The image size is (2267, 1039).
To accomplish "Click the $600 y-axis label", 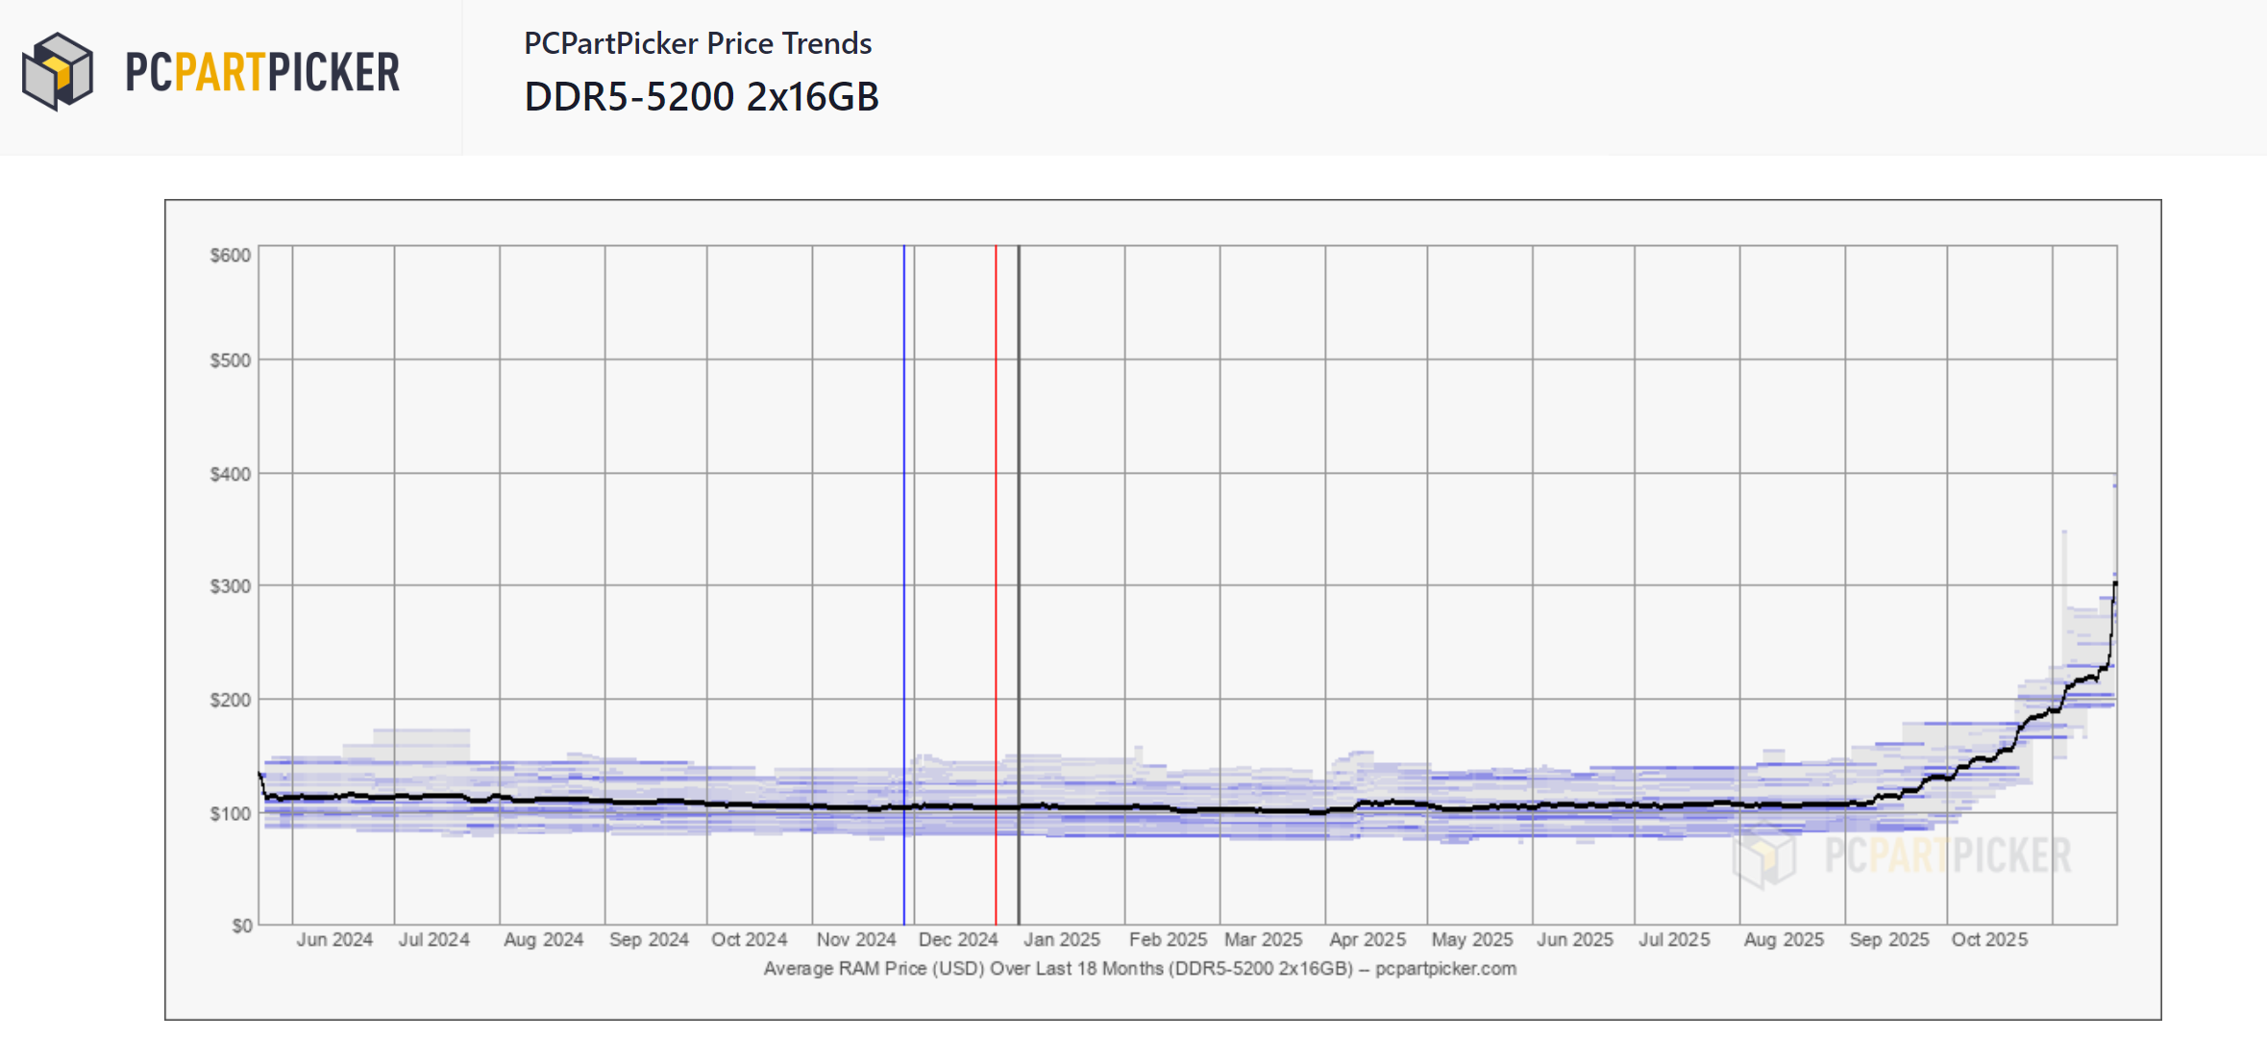I will [231, 256].
